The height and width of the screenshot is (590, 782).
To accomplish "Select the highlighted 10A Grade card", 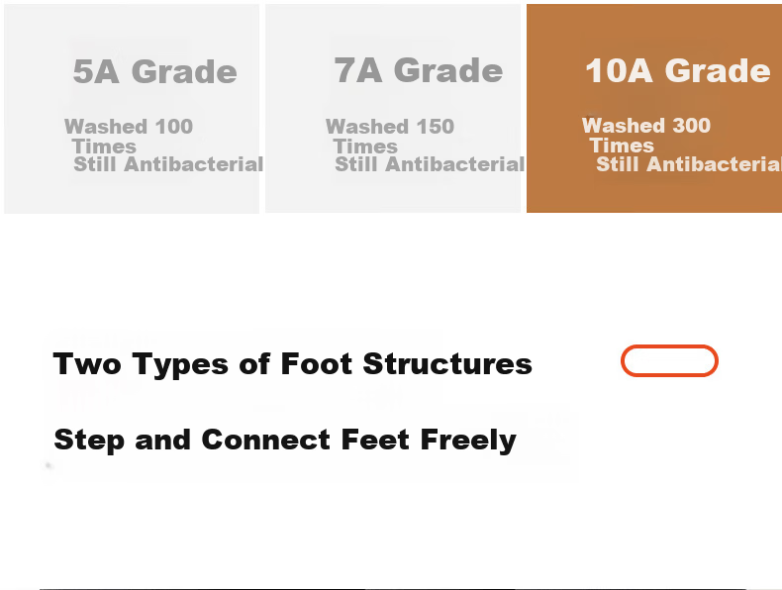I will 654,108.
